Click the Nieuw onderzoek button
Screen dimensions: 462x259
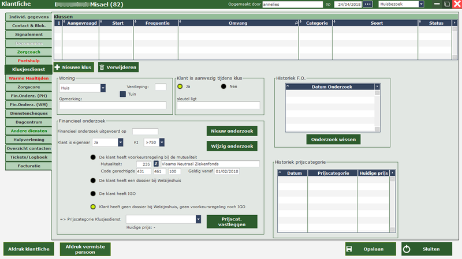pos(232,131)
